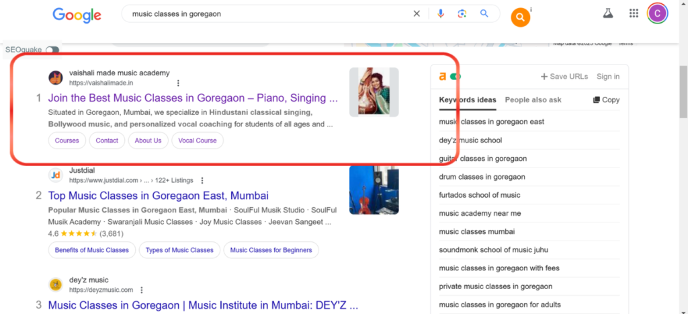
Task: Open more options for vaishalimade.in result
Action: click(178, 83)
